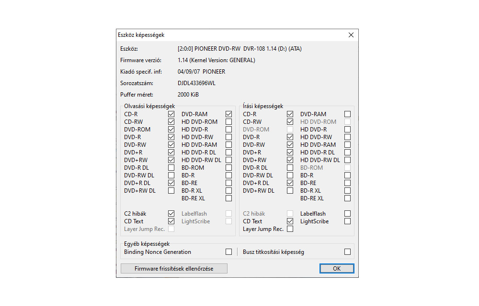Check DVD-R DL under Olvasási képességek
This screenshot has height=306, width=479.
(x=171, y=168)
